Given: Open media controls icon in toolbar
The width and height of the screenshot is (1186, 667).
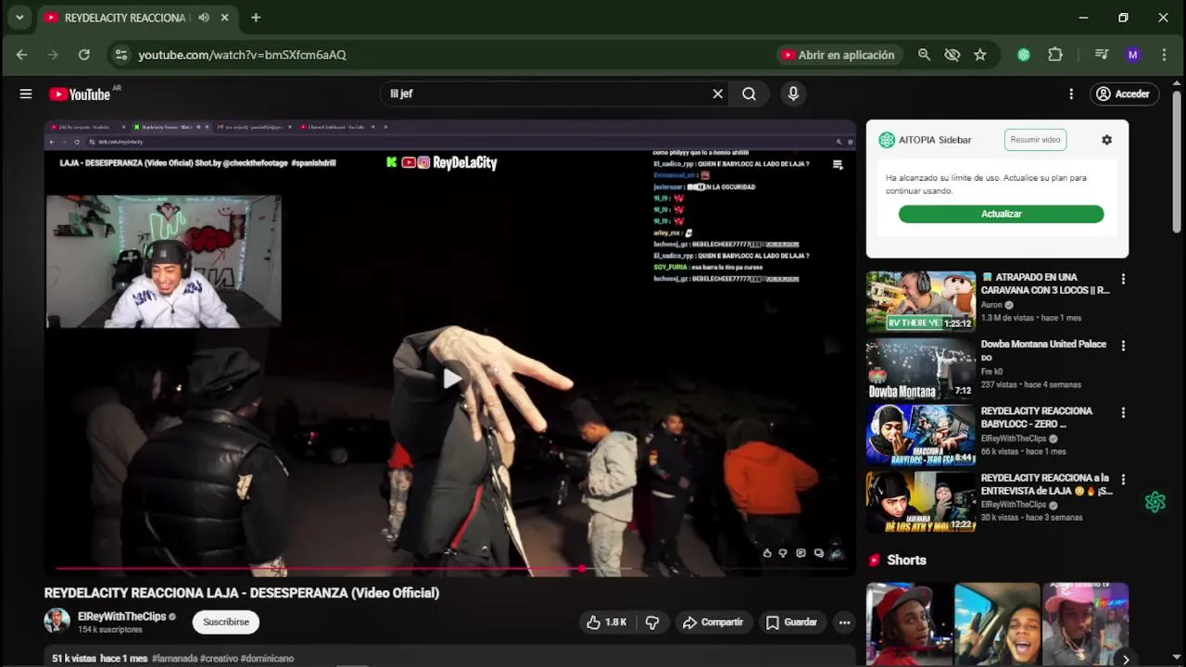Looking at the screenshot, I should click(1102, 55).
